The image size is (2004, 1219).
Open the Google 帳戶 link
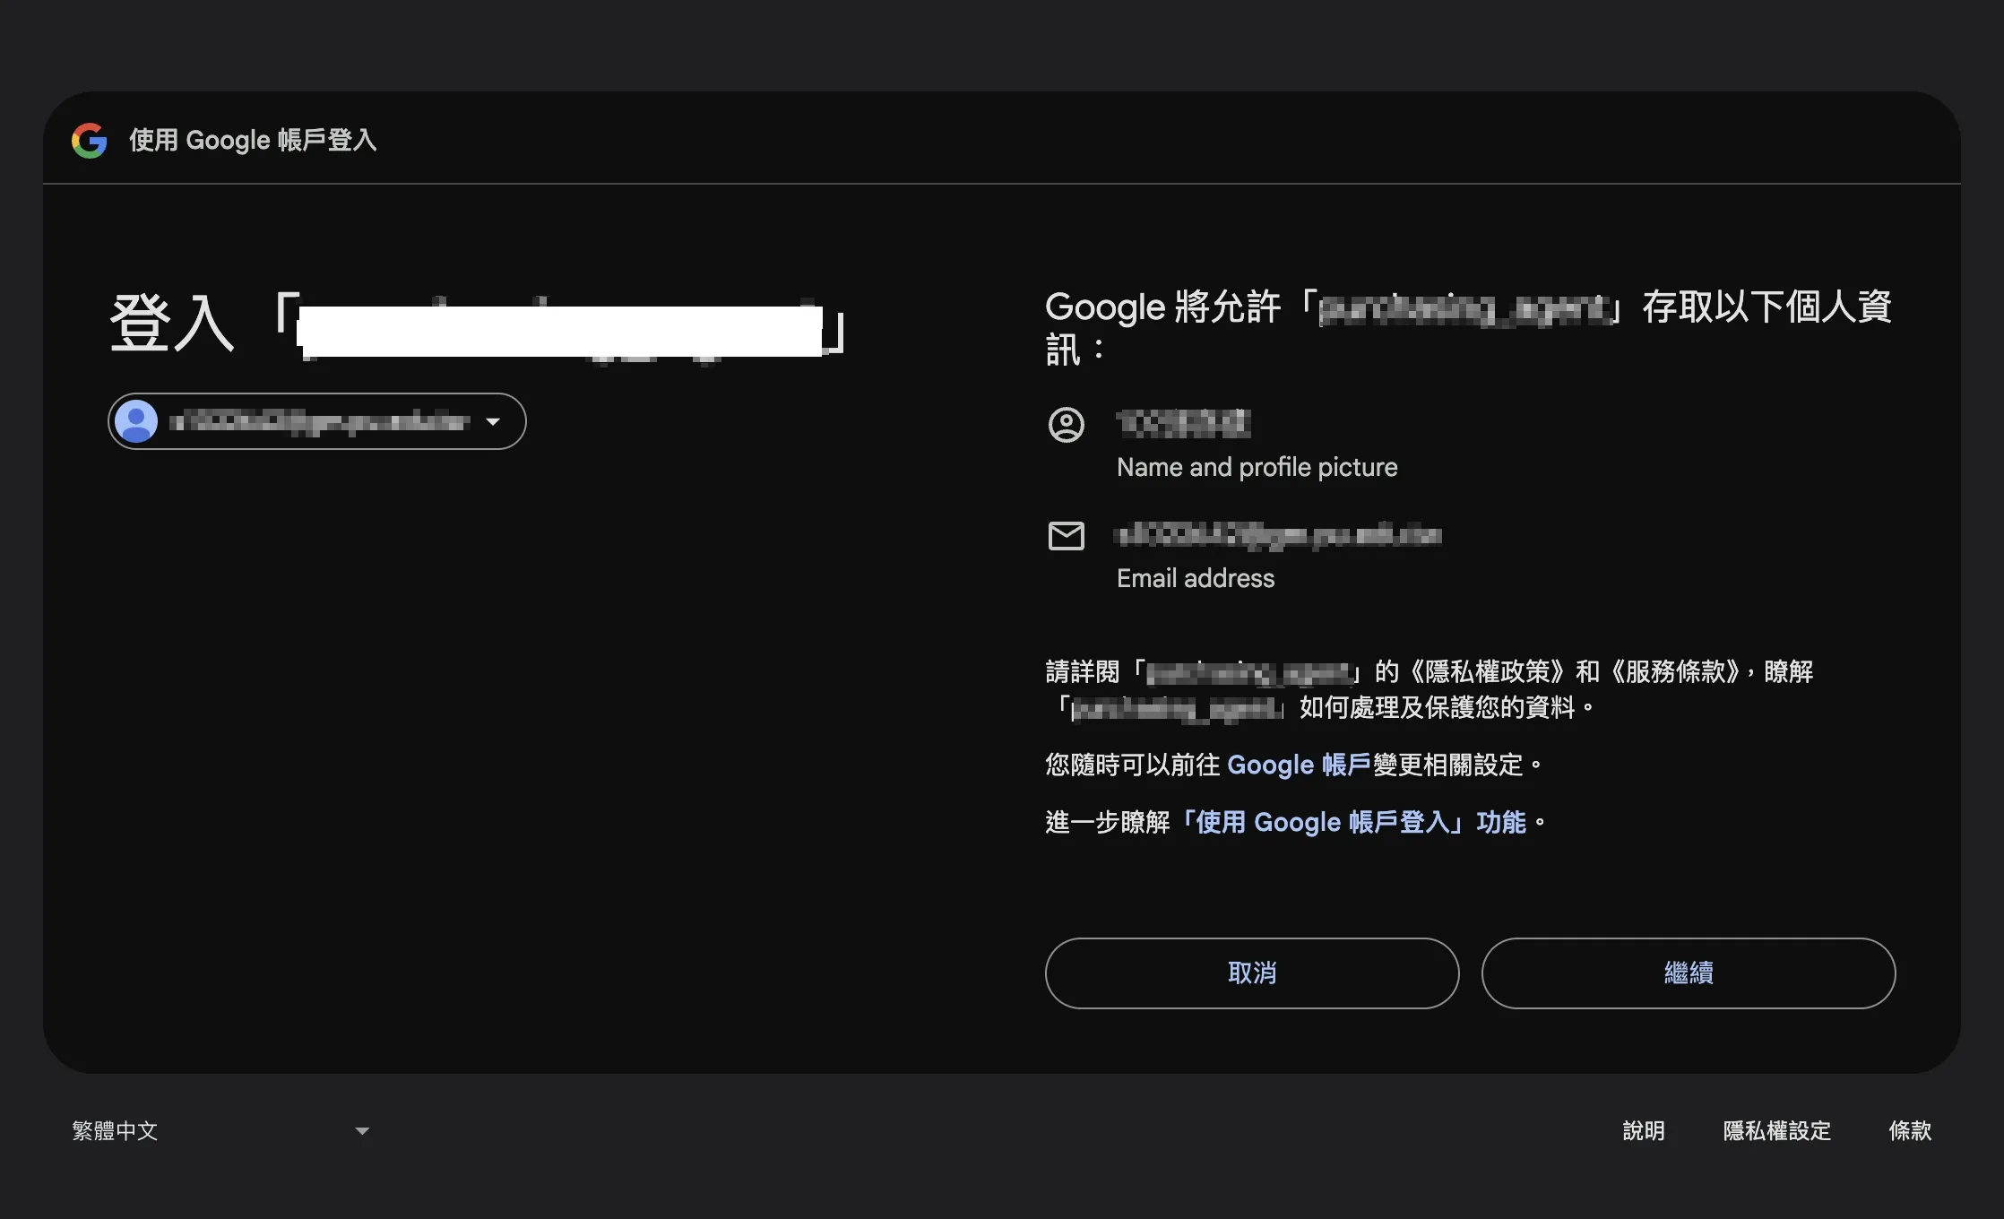1298,765
